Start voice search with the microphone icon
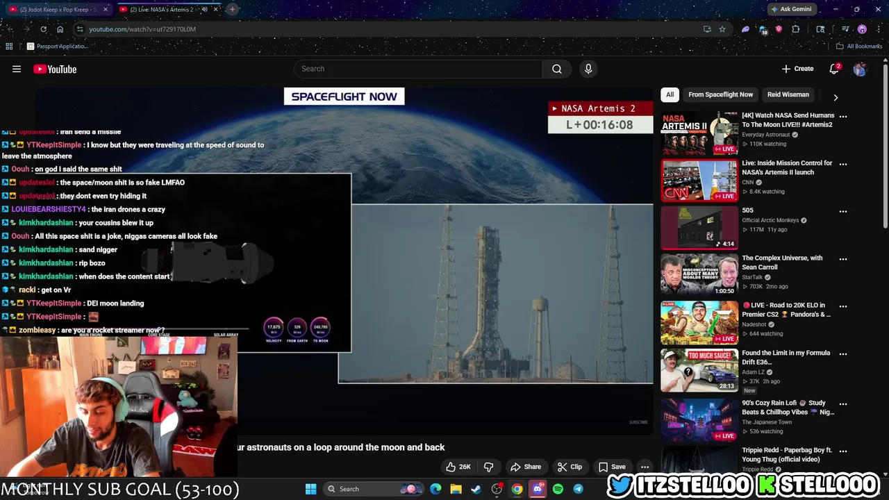889x500 pixels. (x=588, y=69)
